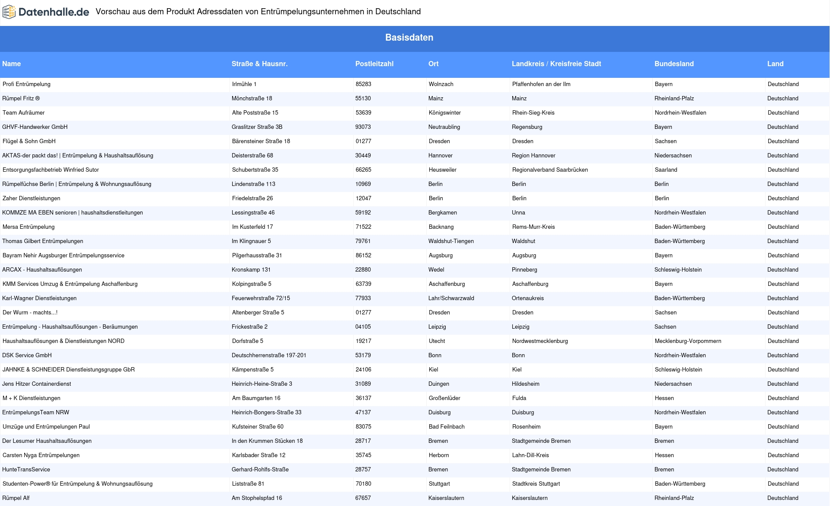Click Der Wurm - machts...!

click(x=30, y=313)
